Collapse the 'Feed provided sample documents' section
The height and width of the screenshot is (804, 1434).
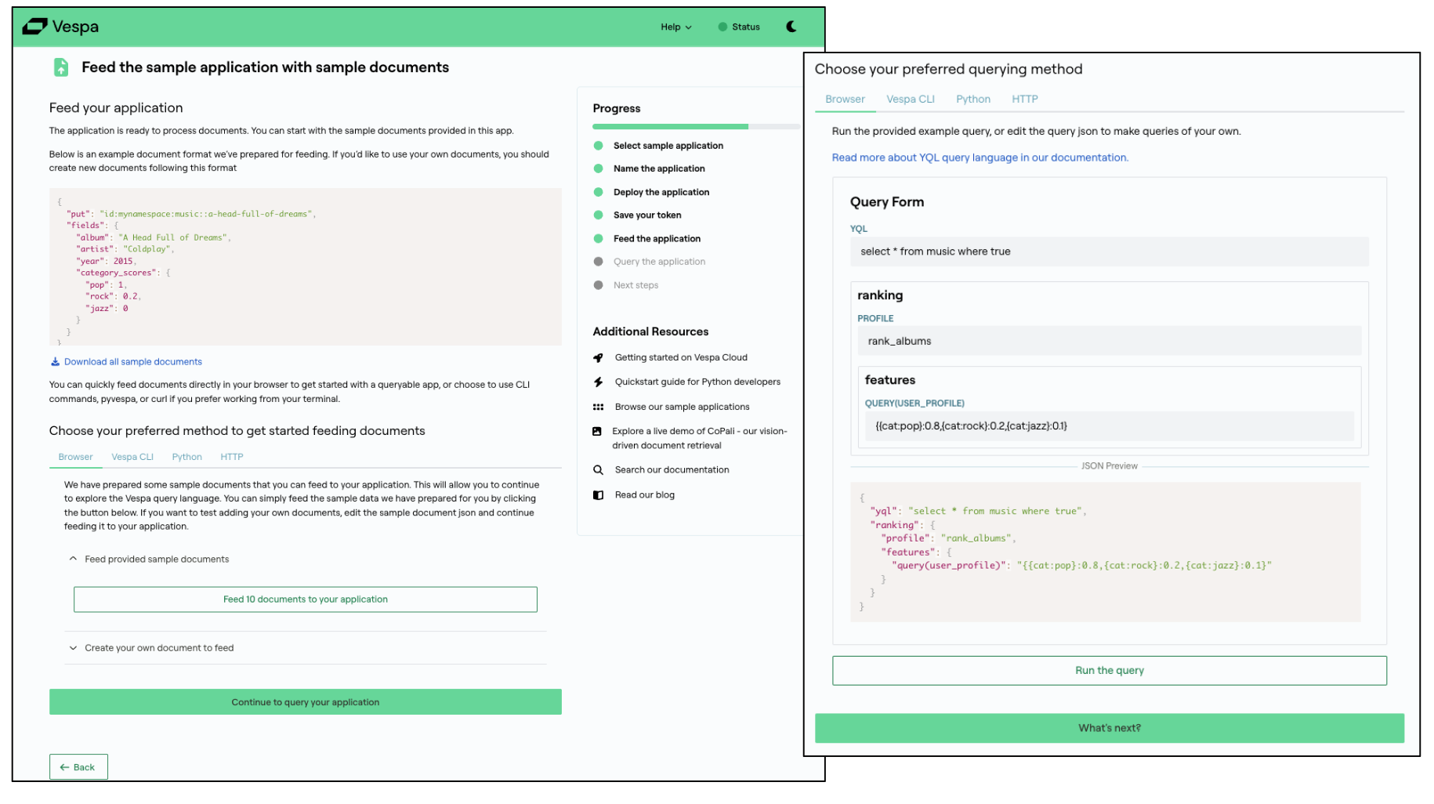(x=73, y=558)
